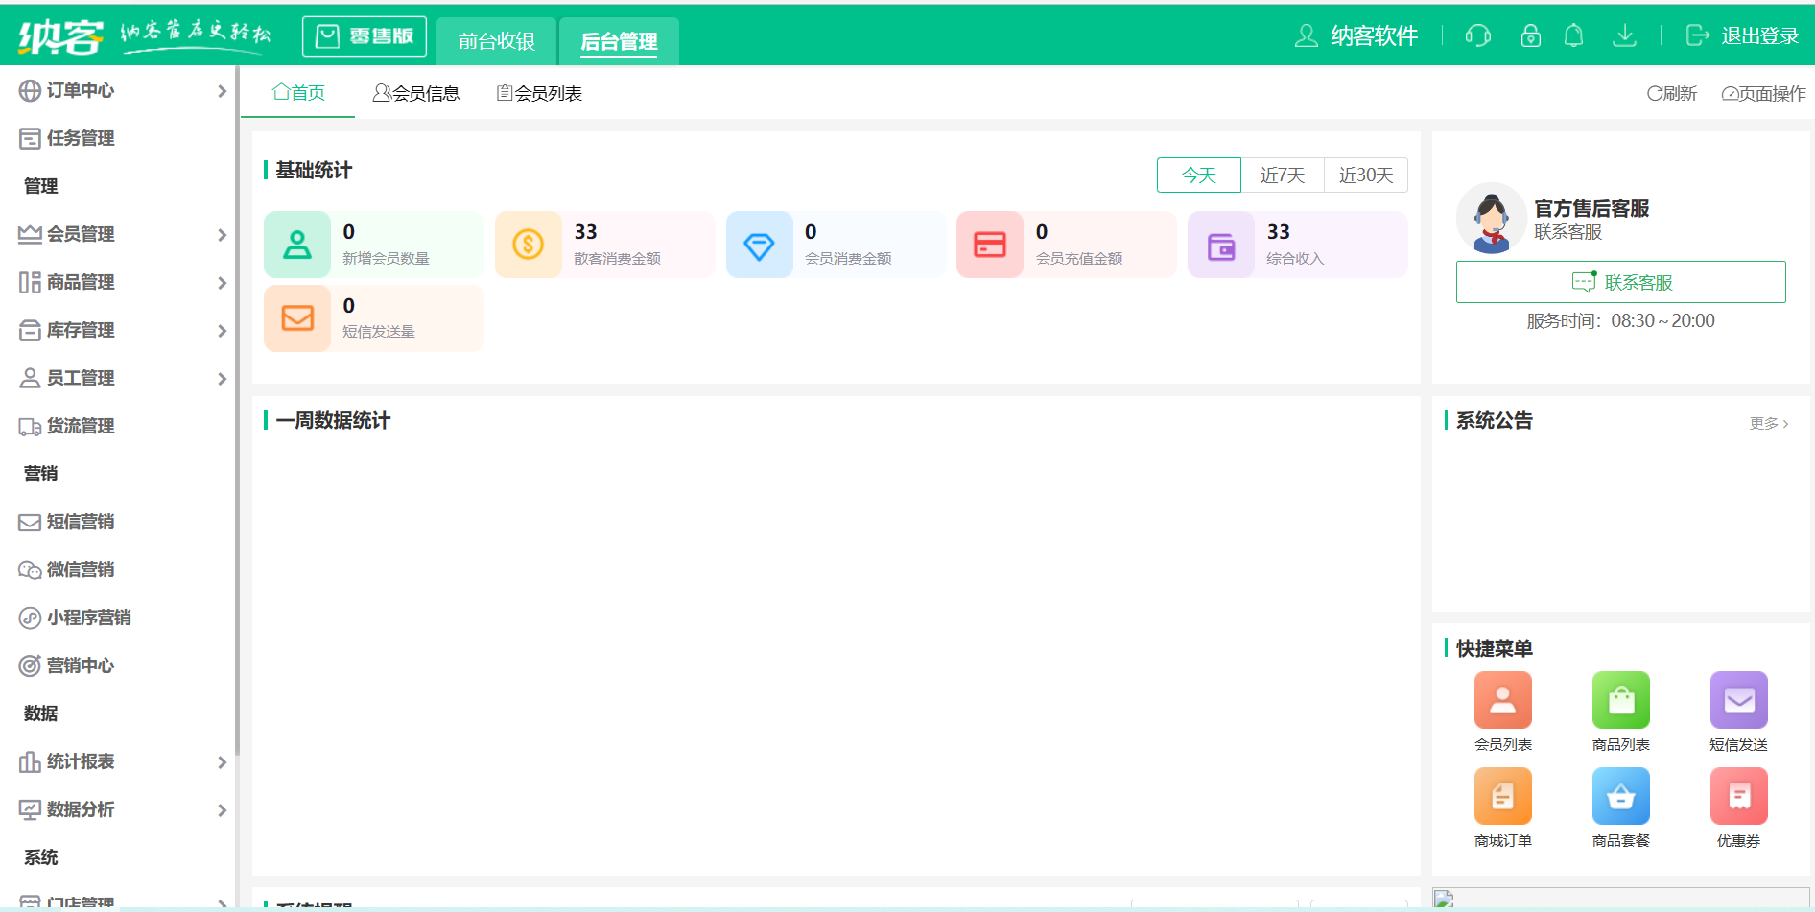Viewport: 1815px width, 912px height.
Task: Open the 会员列表 quick menu icon
Action: 1502,700
